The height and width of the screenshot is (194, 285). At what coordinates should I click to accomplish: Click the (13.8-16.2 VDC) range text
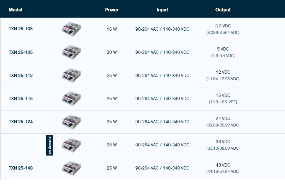coord(223,102)
